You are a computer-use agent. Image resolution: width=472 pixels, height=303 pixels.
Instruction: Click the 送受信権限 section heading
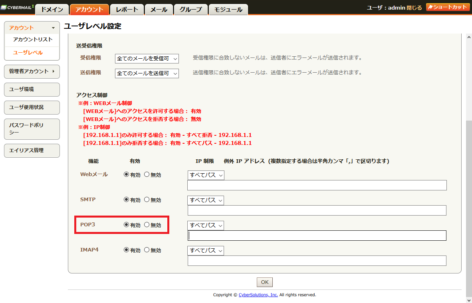coord(89,46)
